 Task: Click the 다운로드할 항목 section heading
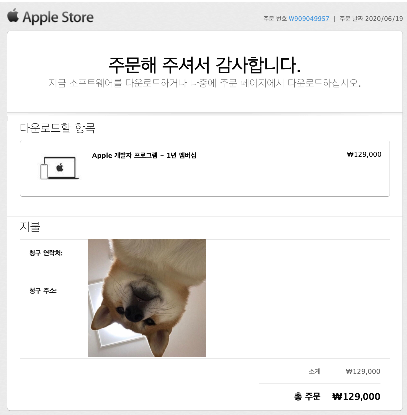(57, 128)
